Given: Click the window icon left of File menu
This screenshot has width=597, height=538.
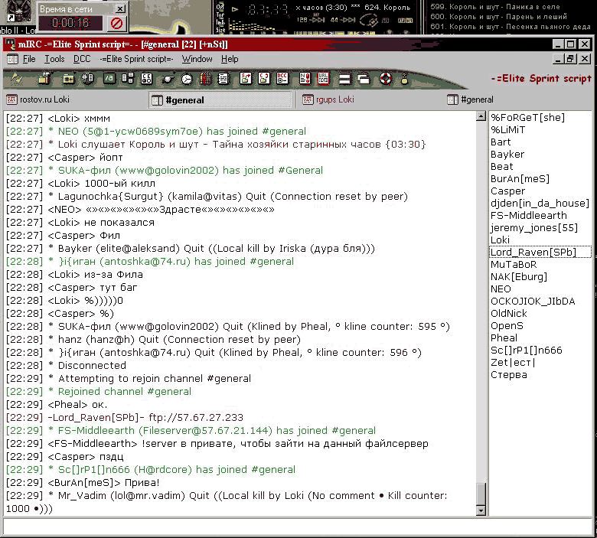Looking at the screenshot, I should point(12,59).
